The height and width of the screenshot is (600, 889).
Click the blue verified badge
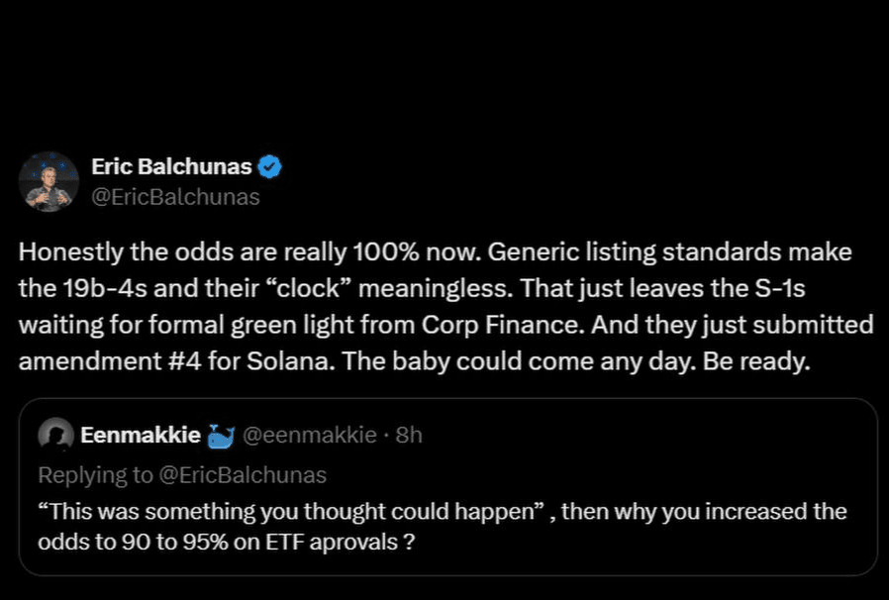click(x=270, y=167)
